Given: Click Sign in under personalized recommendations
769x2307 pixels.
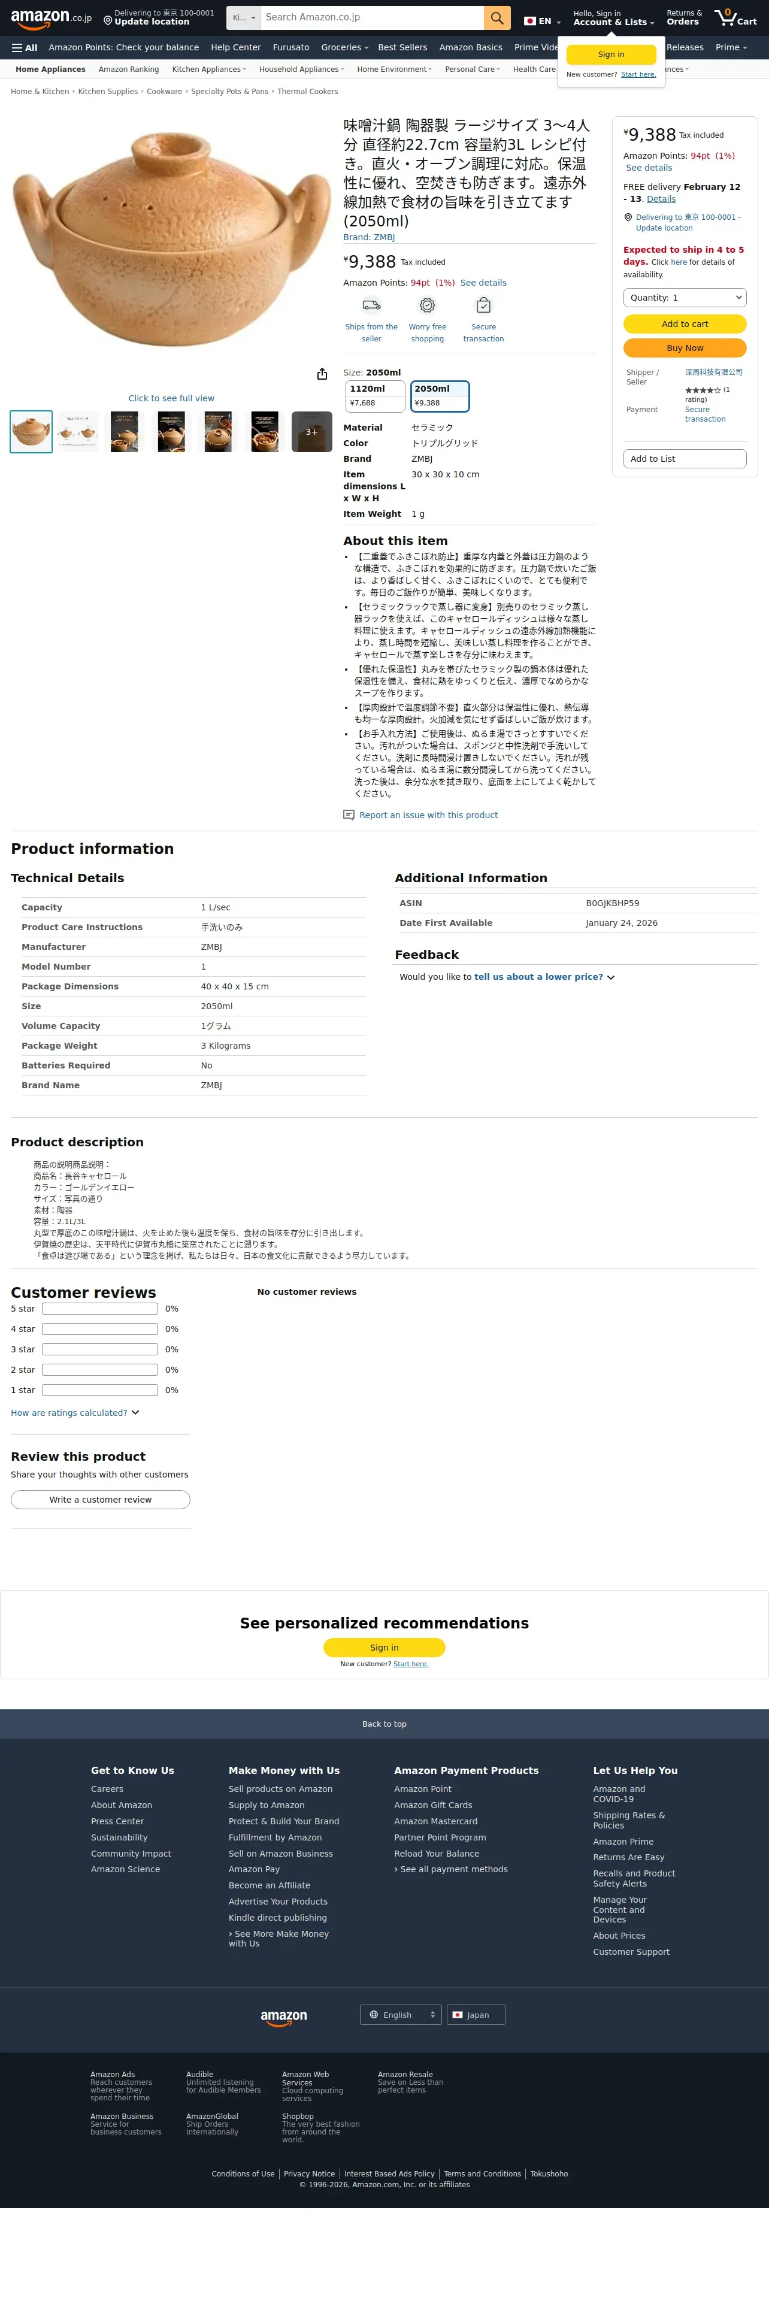Looking at the screenshot, I should (384, 1648).
